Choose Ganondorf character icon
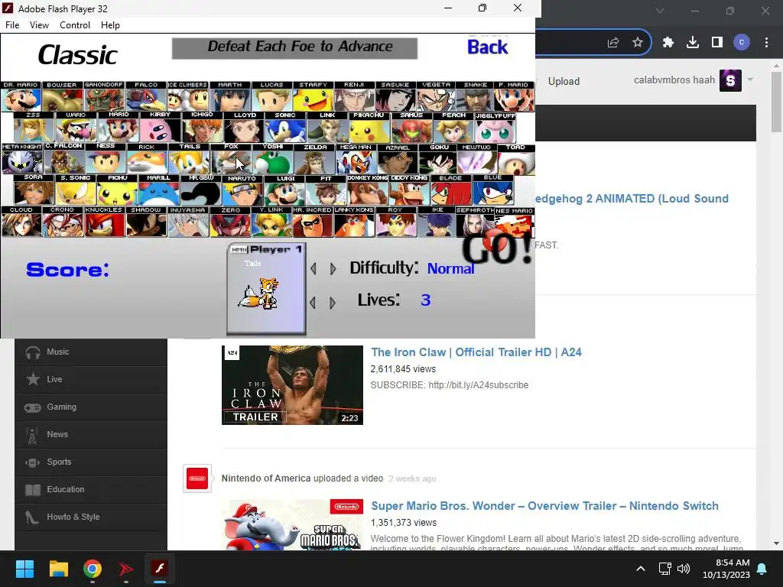Viewport: 783px width, 587px height. pyautogui.click(x=104, y=96)
